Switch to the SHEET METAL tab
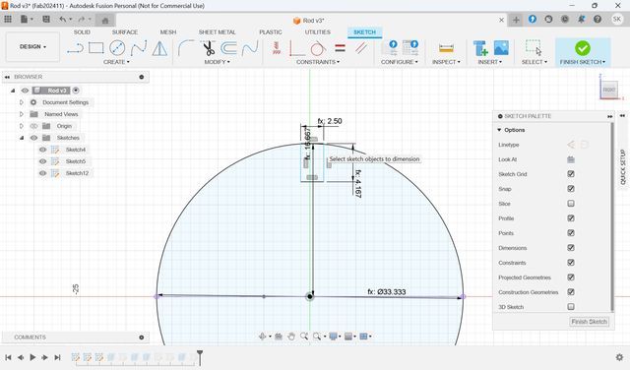 pos(217,31)
